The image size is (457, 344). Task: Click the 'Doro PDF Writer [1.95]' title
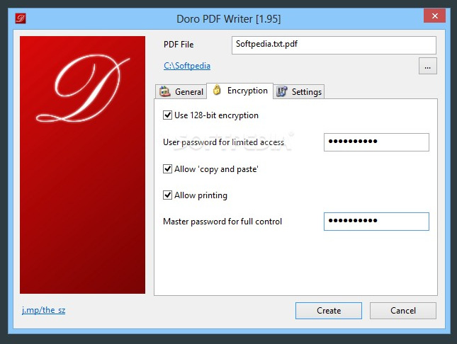click(228, 19)
